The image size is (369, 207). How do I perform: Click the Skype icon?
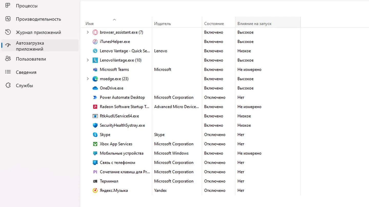[x=95, y=135]
